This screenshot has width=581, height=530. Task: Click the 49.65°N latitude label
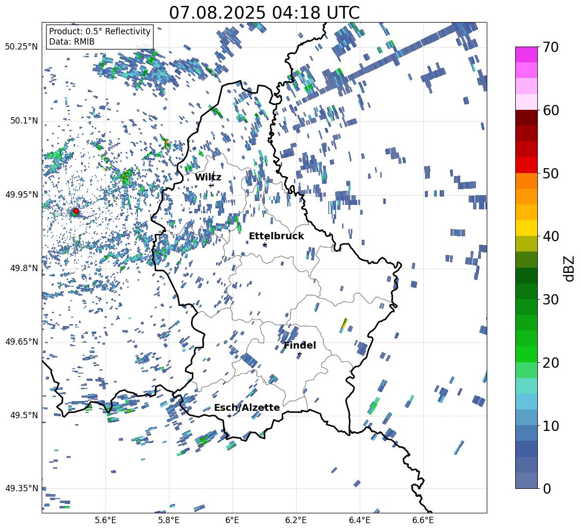click(x=22, y=341)
